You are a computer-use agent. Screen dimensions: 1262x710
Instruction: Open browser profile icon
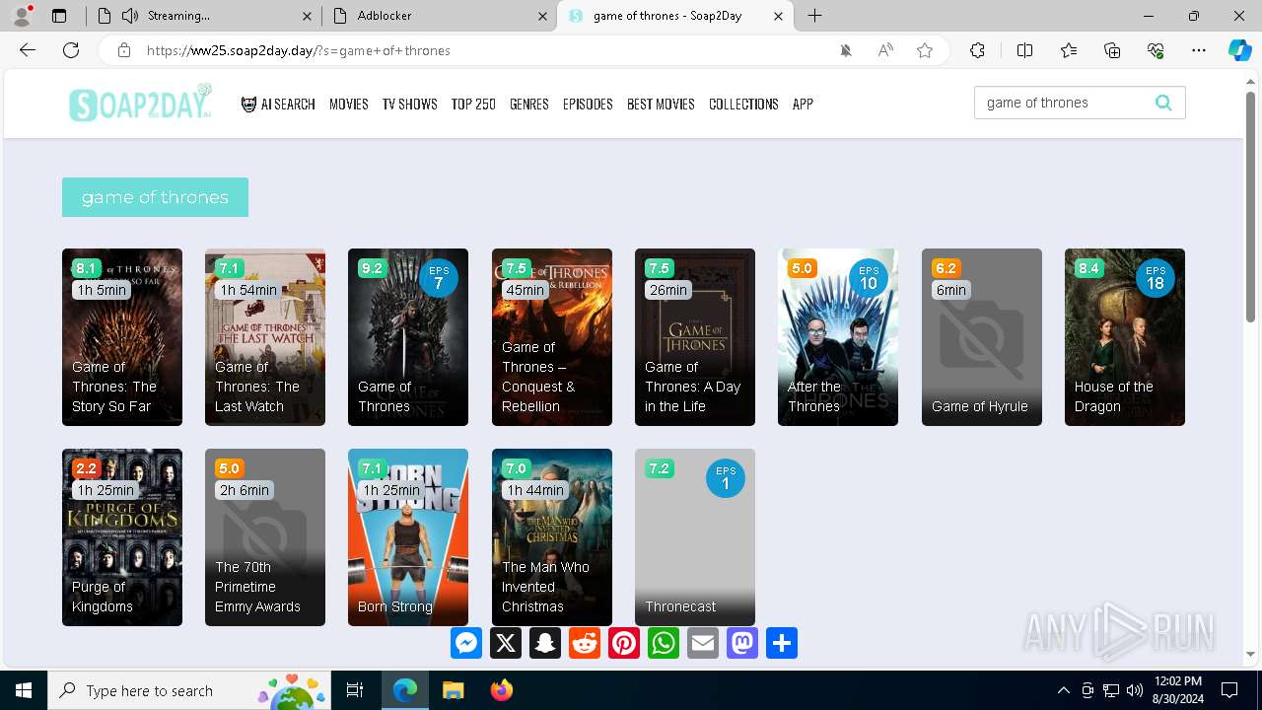22,16
